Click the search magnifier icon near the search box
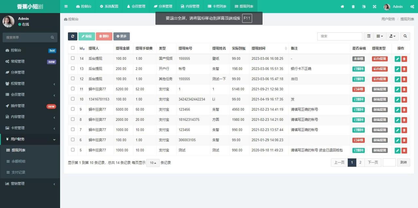 (x=405, y=36)
